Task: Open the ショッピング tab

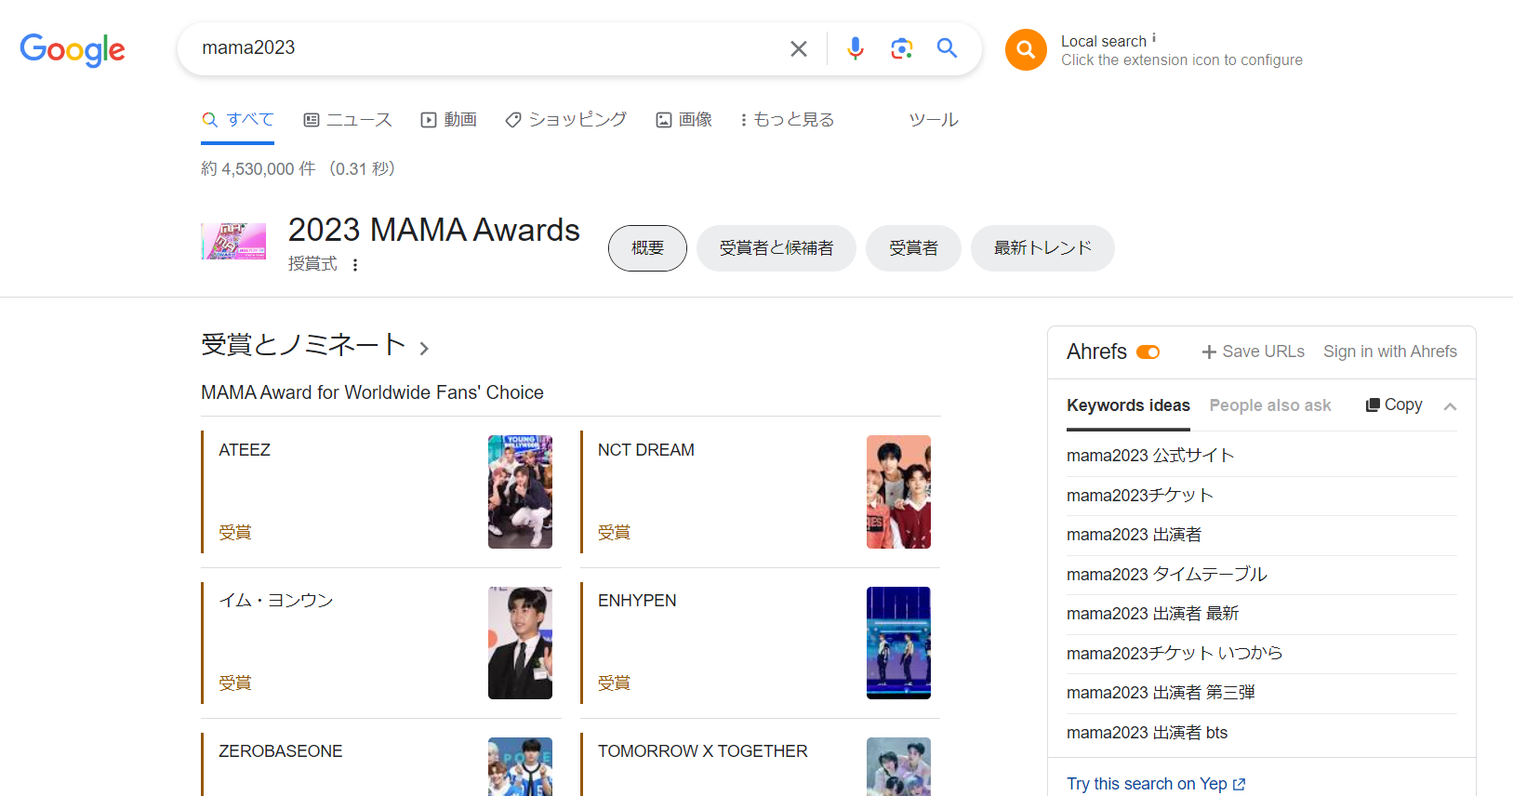Action: pyautogui.click(x=565, y=120)
